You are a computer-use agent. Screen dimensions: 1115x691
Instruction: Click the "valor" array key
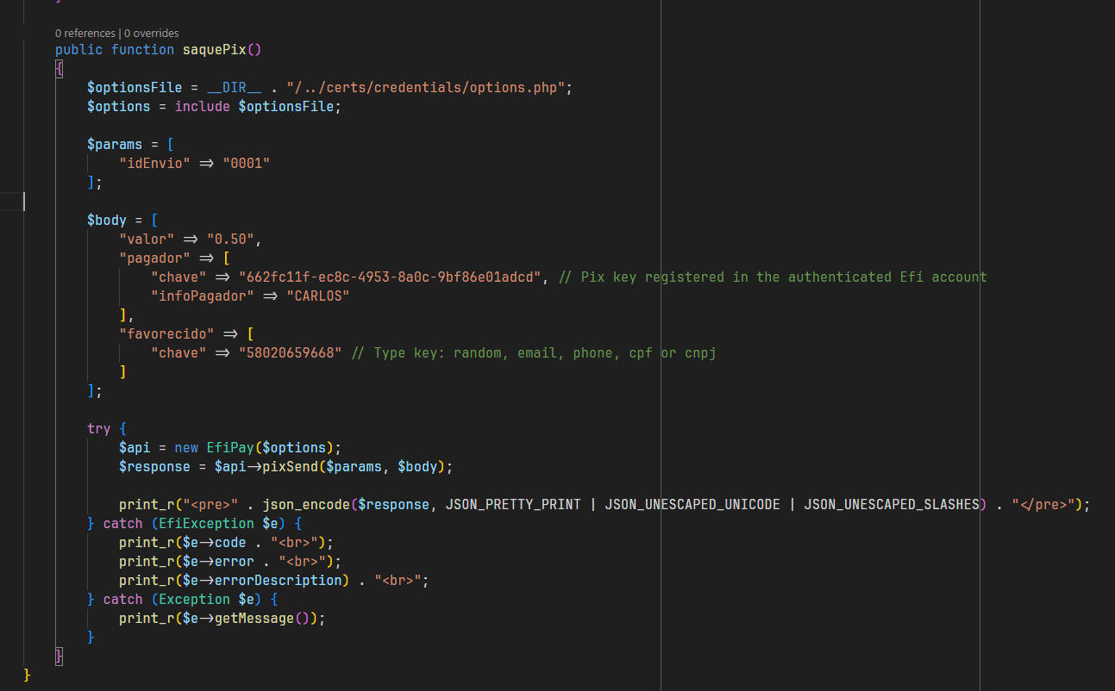(147, 240)
